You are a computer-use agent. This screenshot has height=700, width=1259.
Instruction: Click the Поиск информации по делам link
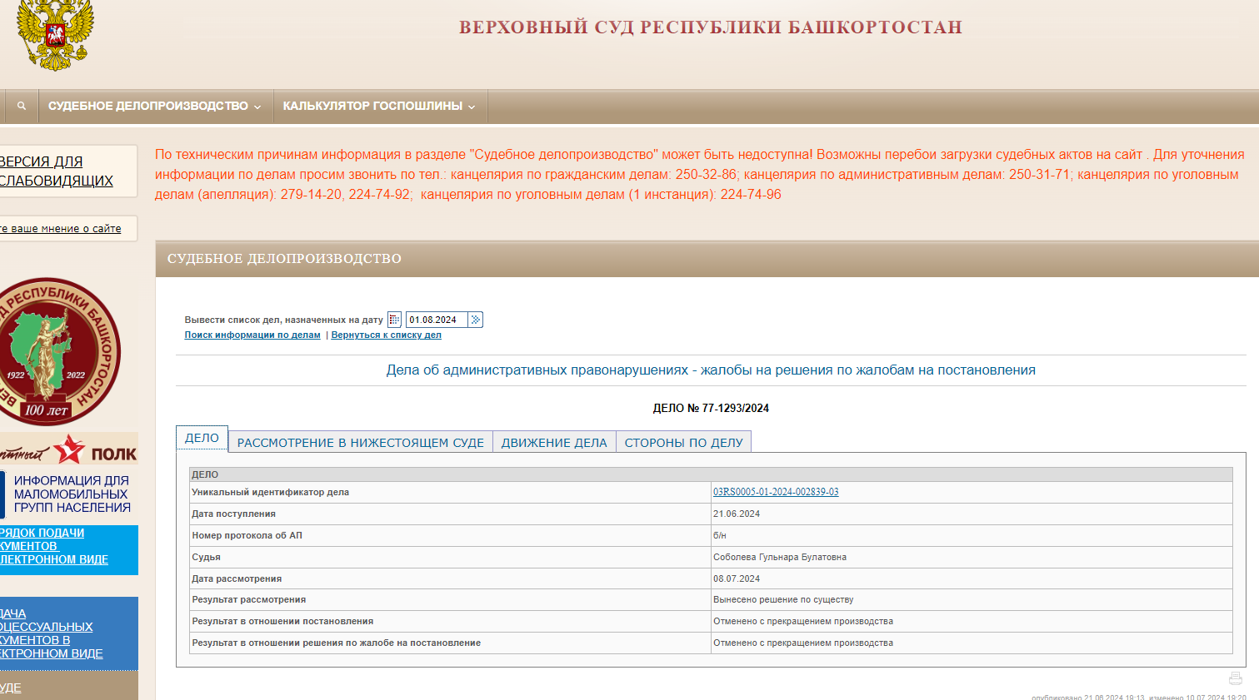(252, 335)
